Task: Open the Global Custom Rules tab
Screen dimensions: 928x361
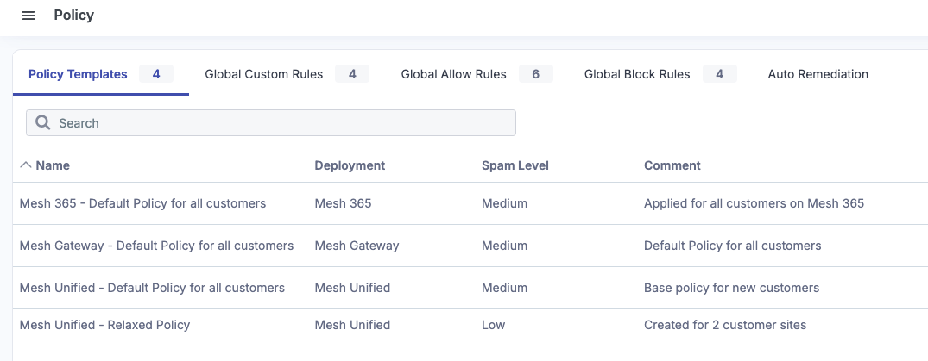Action: pos(263,74)
